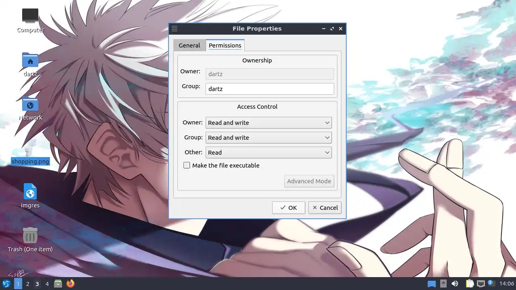This screenshot has width=516, height=290.
Task: Switch to virtual desktop 1
Action: pos(18,284)
